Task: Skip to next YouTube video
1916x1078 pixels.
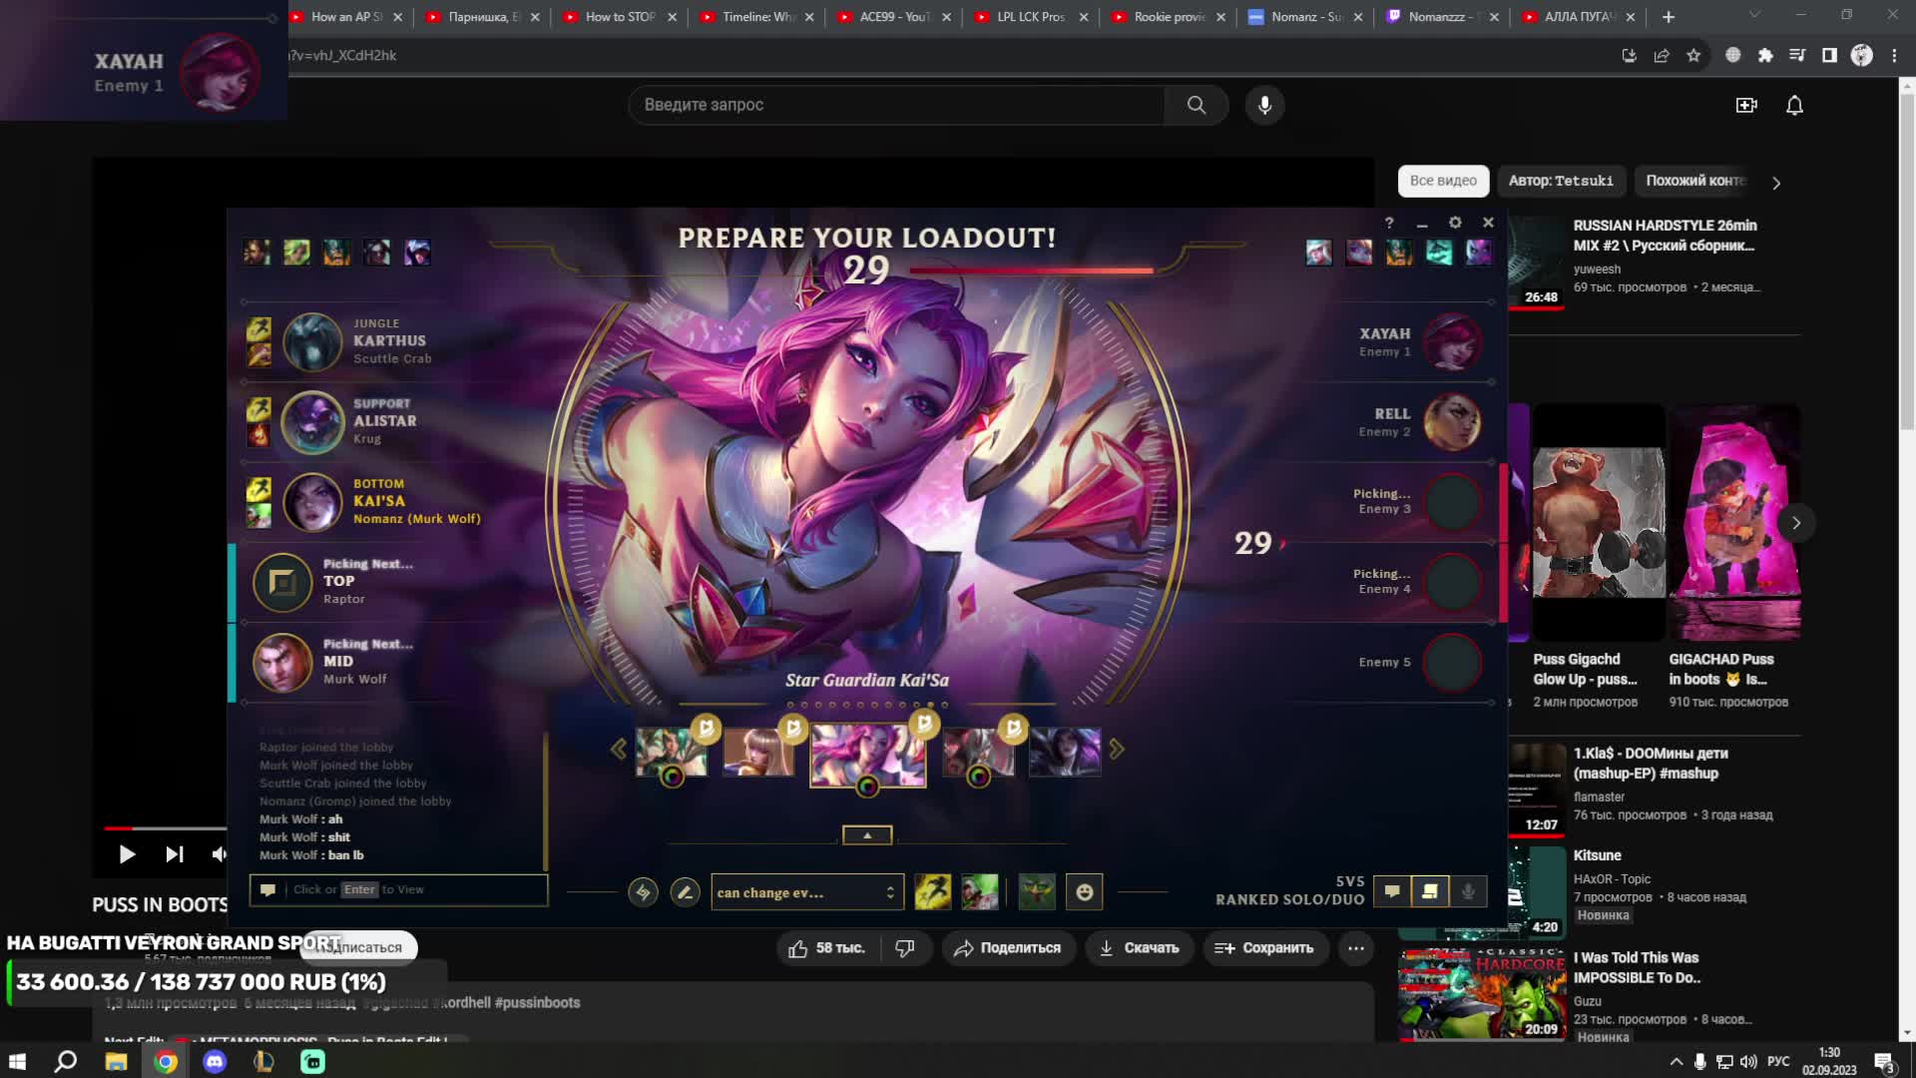Action: click(175, 854)
